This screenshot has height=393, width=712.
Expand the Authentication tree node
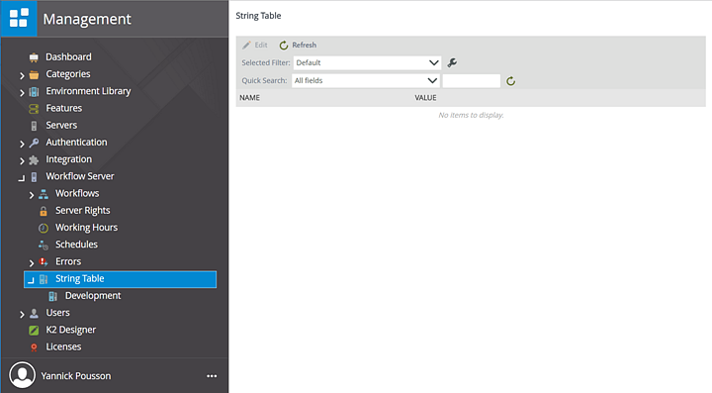coord(22,144)
